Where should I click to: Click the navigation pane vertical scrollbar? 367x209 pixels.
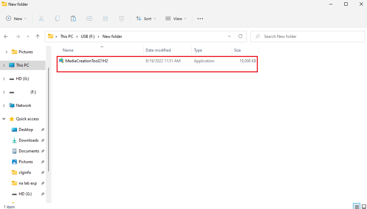point(49,120)
